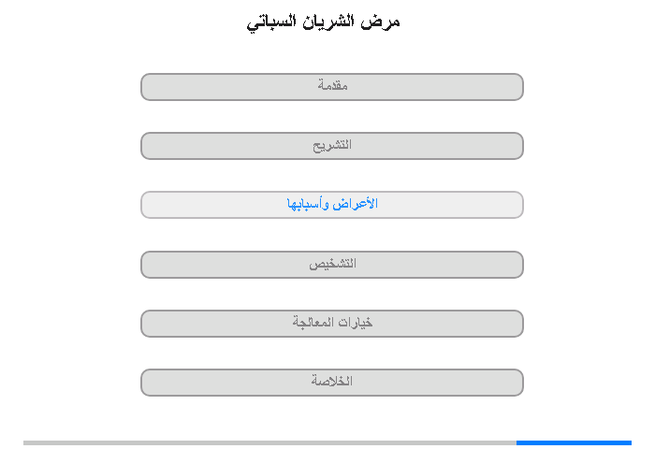The height and width of the screenshot is (449, 655).
Task: Choose the Anatomy menu entry
Action: [332, 146]
